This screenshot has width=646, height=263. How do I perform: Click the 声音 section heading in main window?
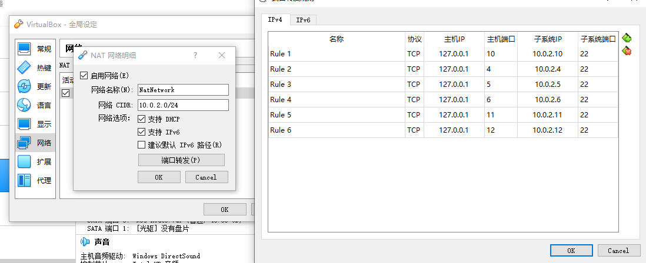[x=102, y=242]
